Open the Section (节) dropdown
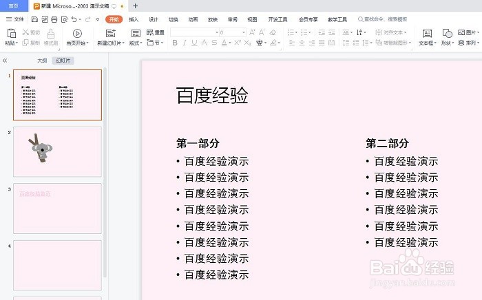This screenshot has height=300, width=482. [155, 43]
